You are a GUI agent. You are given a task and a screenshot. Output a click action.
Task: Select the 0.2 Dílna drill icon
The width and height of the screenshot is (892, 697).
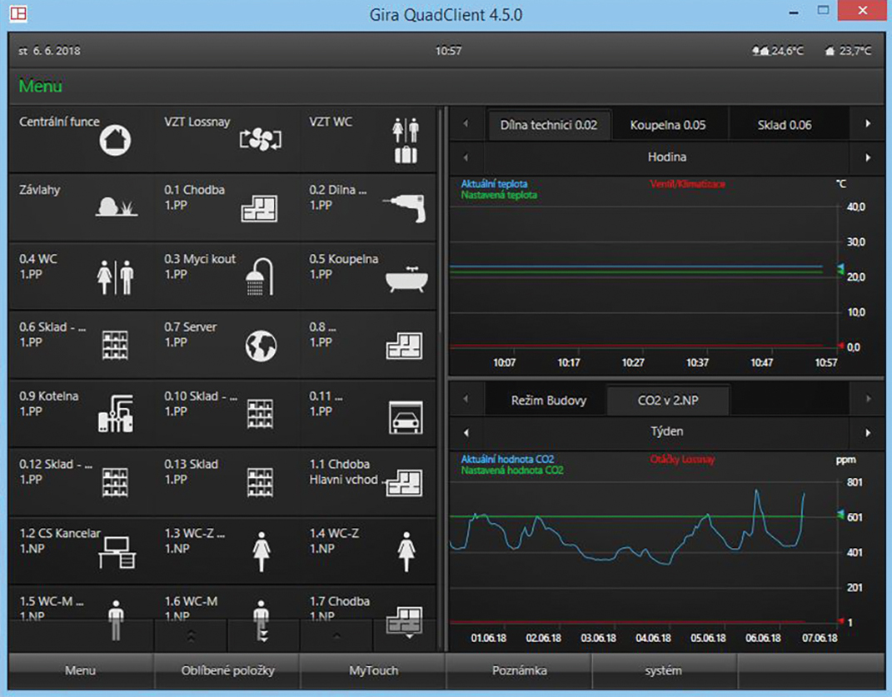(404, 208)
